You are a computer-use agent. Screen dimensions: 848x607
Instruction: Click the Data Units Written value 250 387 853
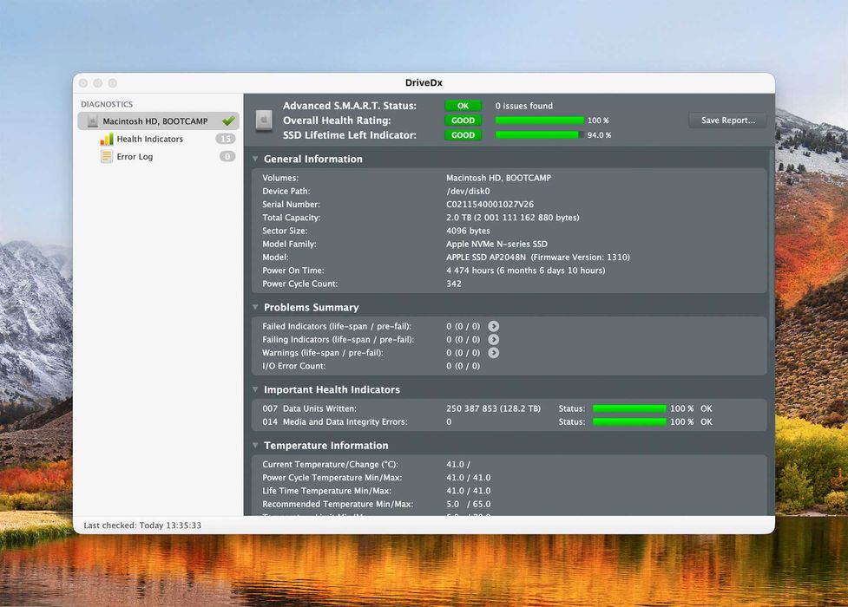493,408
